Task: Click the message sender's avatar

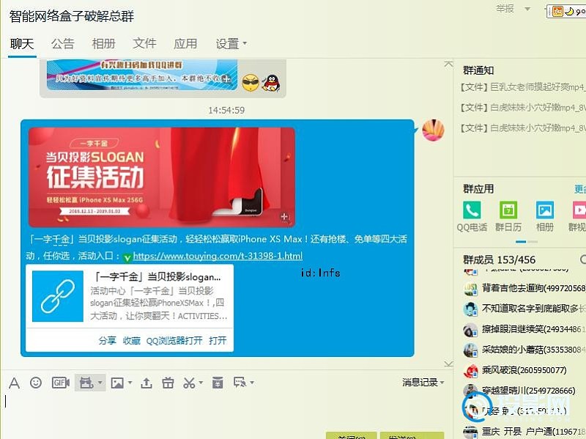Action: pos(433,130)
